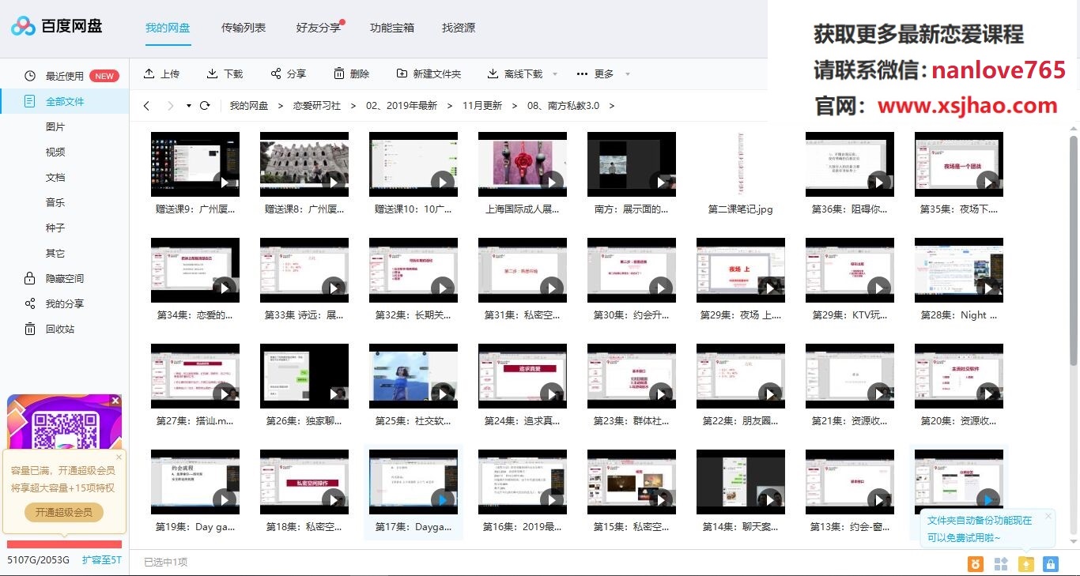Image resolution: width=1080 pixels, height=576 pixels.
Task: Select the 第25集 社交软 video thumbnail
Action: 413,376
